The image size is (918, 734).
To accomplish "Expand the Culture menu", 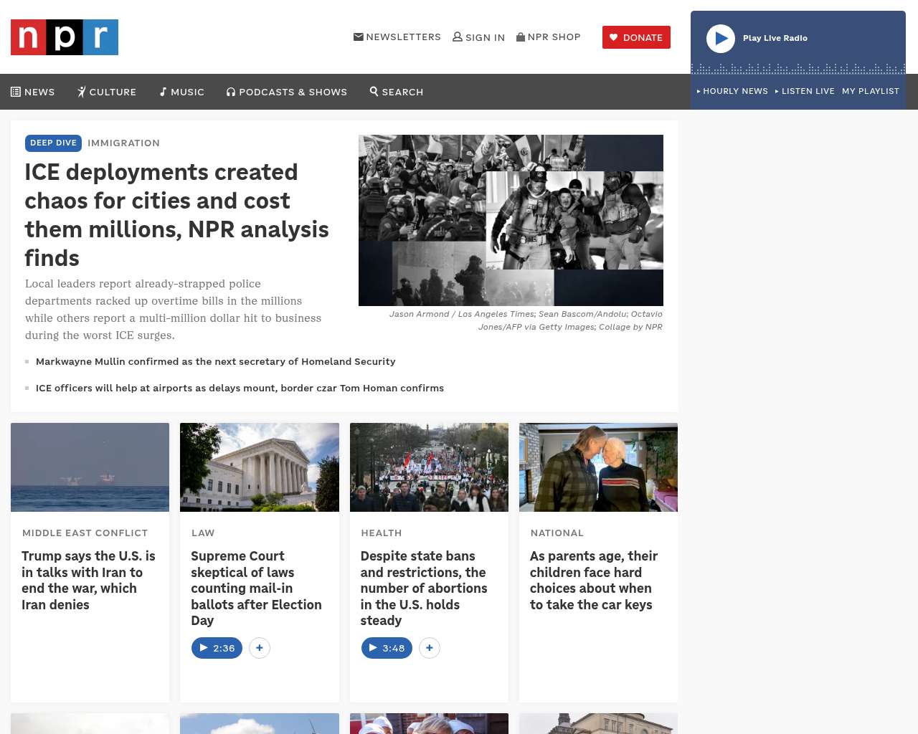I will click(107, 92).
